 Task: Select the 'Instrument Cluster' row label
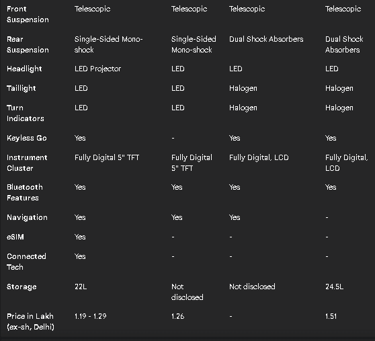coord(27,163)
